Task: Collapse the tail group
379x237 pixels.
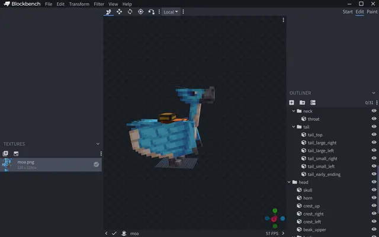Action: click(x=294, y=127)
